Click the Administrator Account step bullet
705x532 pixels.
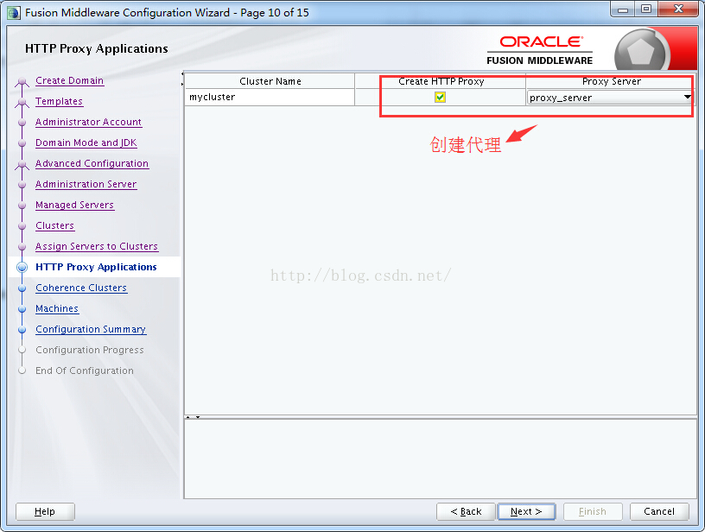(x=22, y=123)
